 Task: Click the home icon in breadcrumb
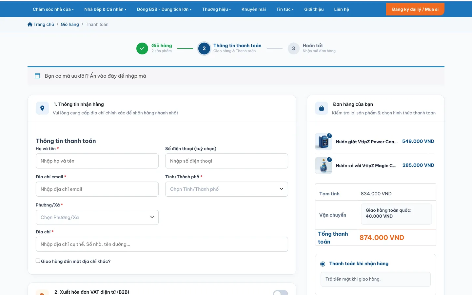(x=30, y=24)
